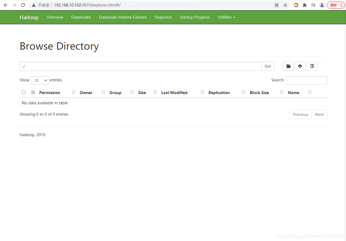Click the Name column header
This screenshot has width=346, height=241.
(x=293, y=93)
